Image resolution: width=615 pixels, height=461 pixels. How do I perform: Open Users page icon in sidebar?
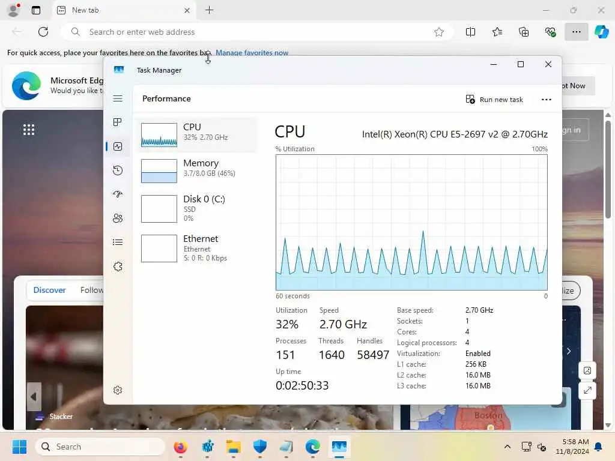tap(118, 218)
